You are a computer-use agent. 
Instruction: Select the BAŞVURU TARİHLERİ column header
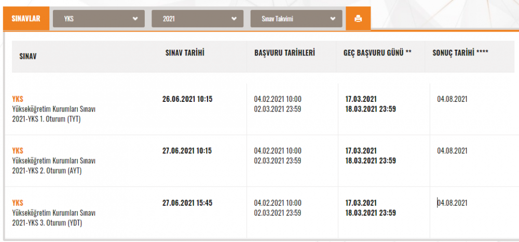pos(284,53)
